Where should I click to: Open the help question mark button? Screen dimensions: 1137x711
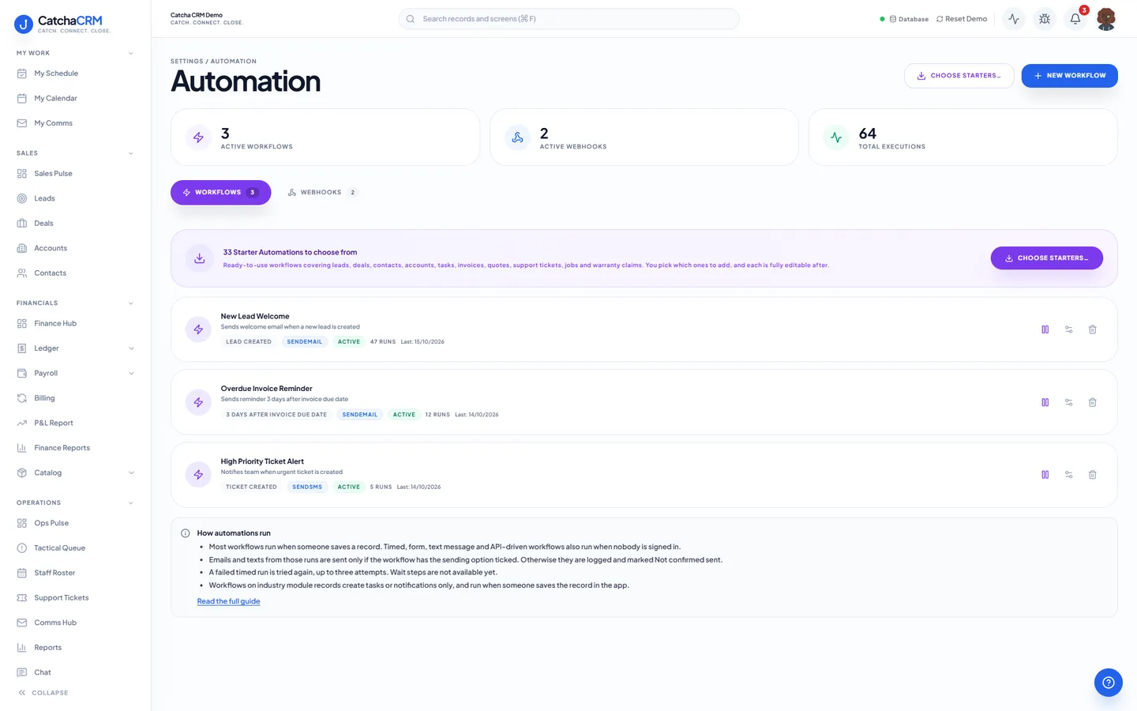tap(1109, 683)
